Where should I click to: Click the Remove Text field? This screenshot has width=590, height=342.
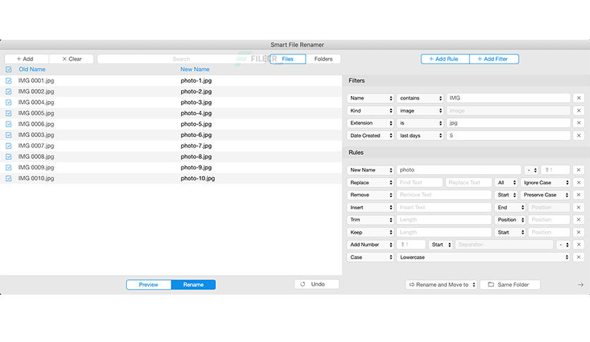tap(444, 195)
